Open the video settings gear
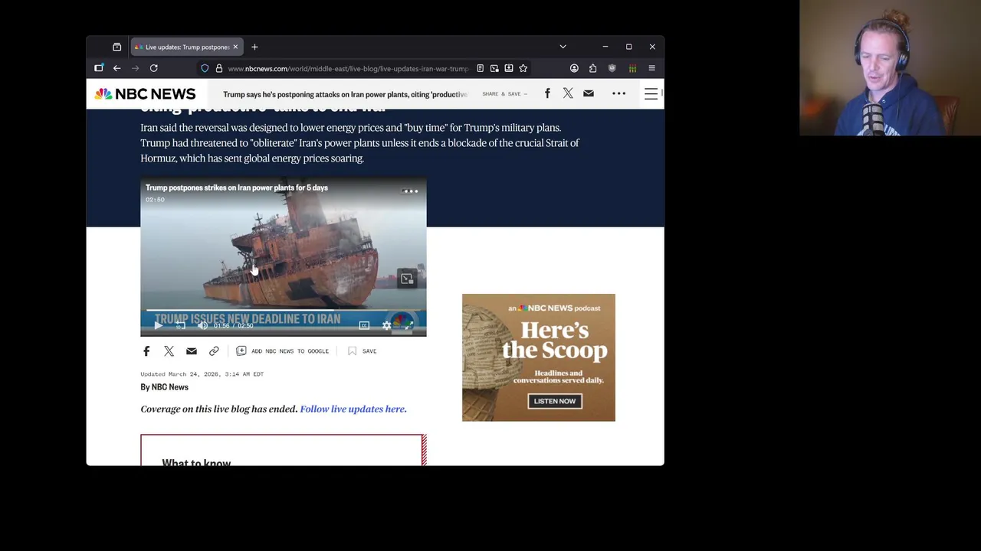 (x=387, y=326)
